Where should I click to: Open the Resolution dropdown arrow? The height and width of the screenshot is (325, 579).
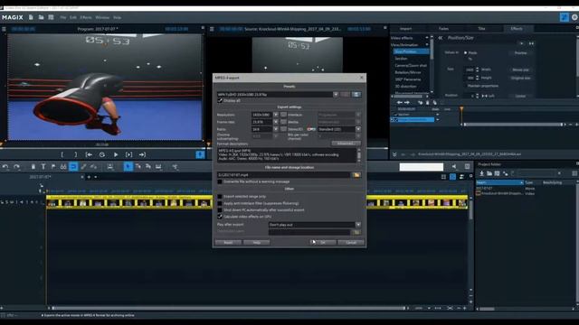[275, 115]
